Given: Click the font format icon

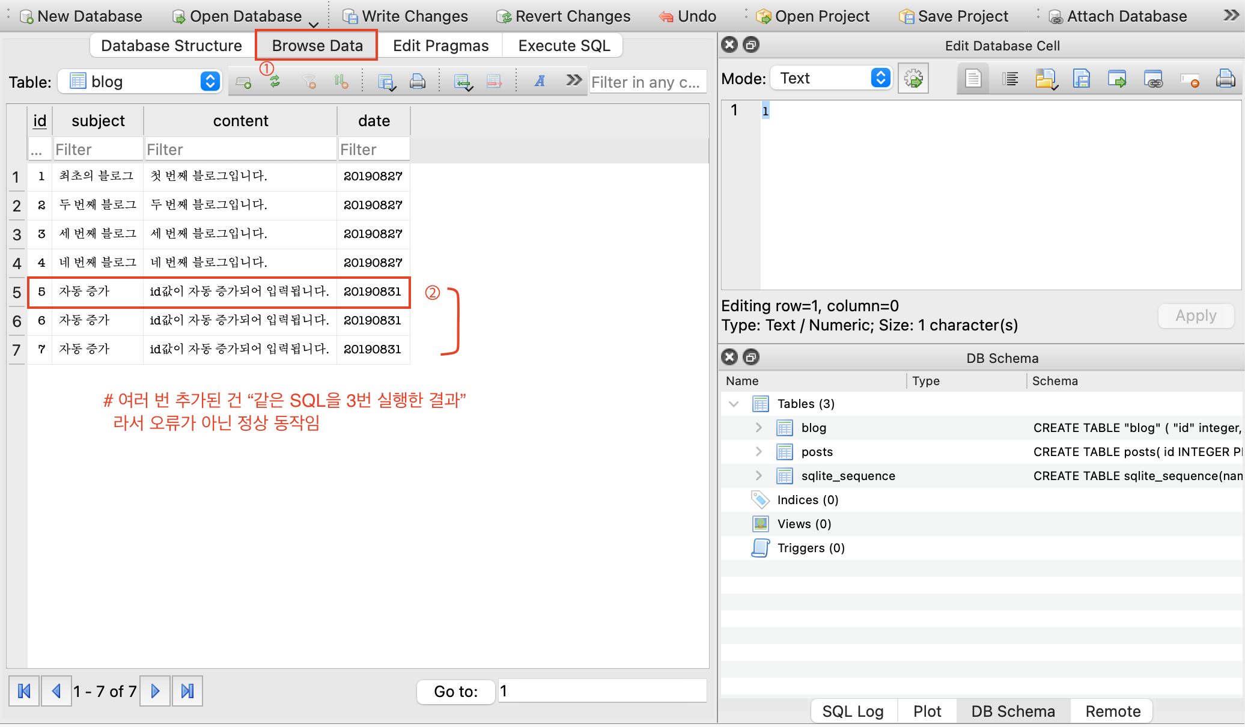Looking at the screenshot, I should pos(540,82).
